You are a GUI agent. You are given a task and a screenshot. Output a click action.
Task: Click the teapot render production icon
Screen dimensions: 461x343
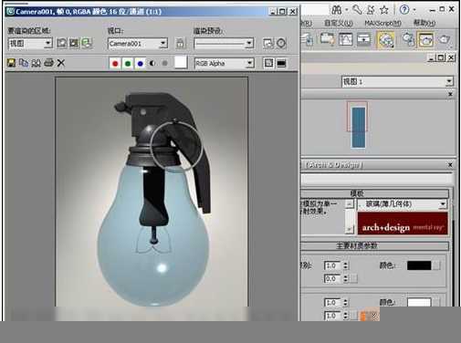tap(444, 39)
